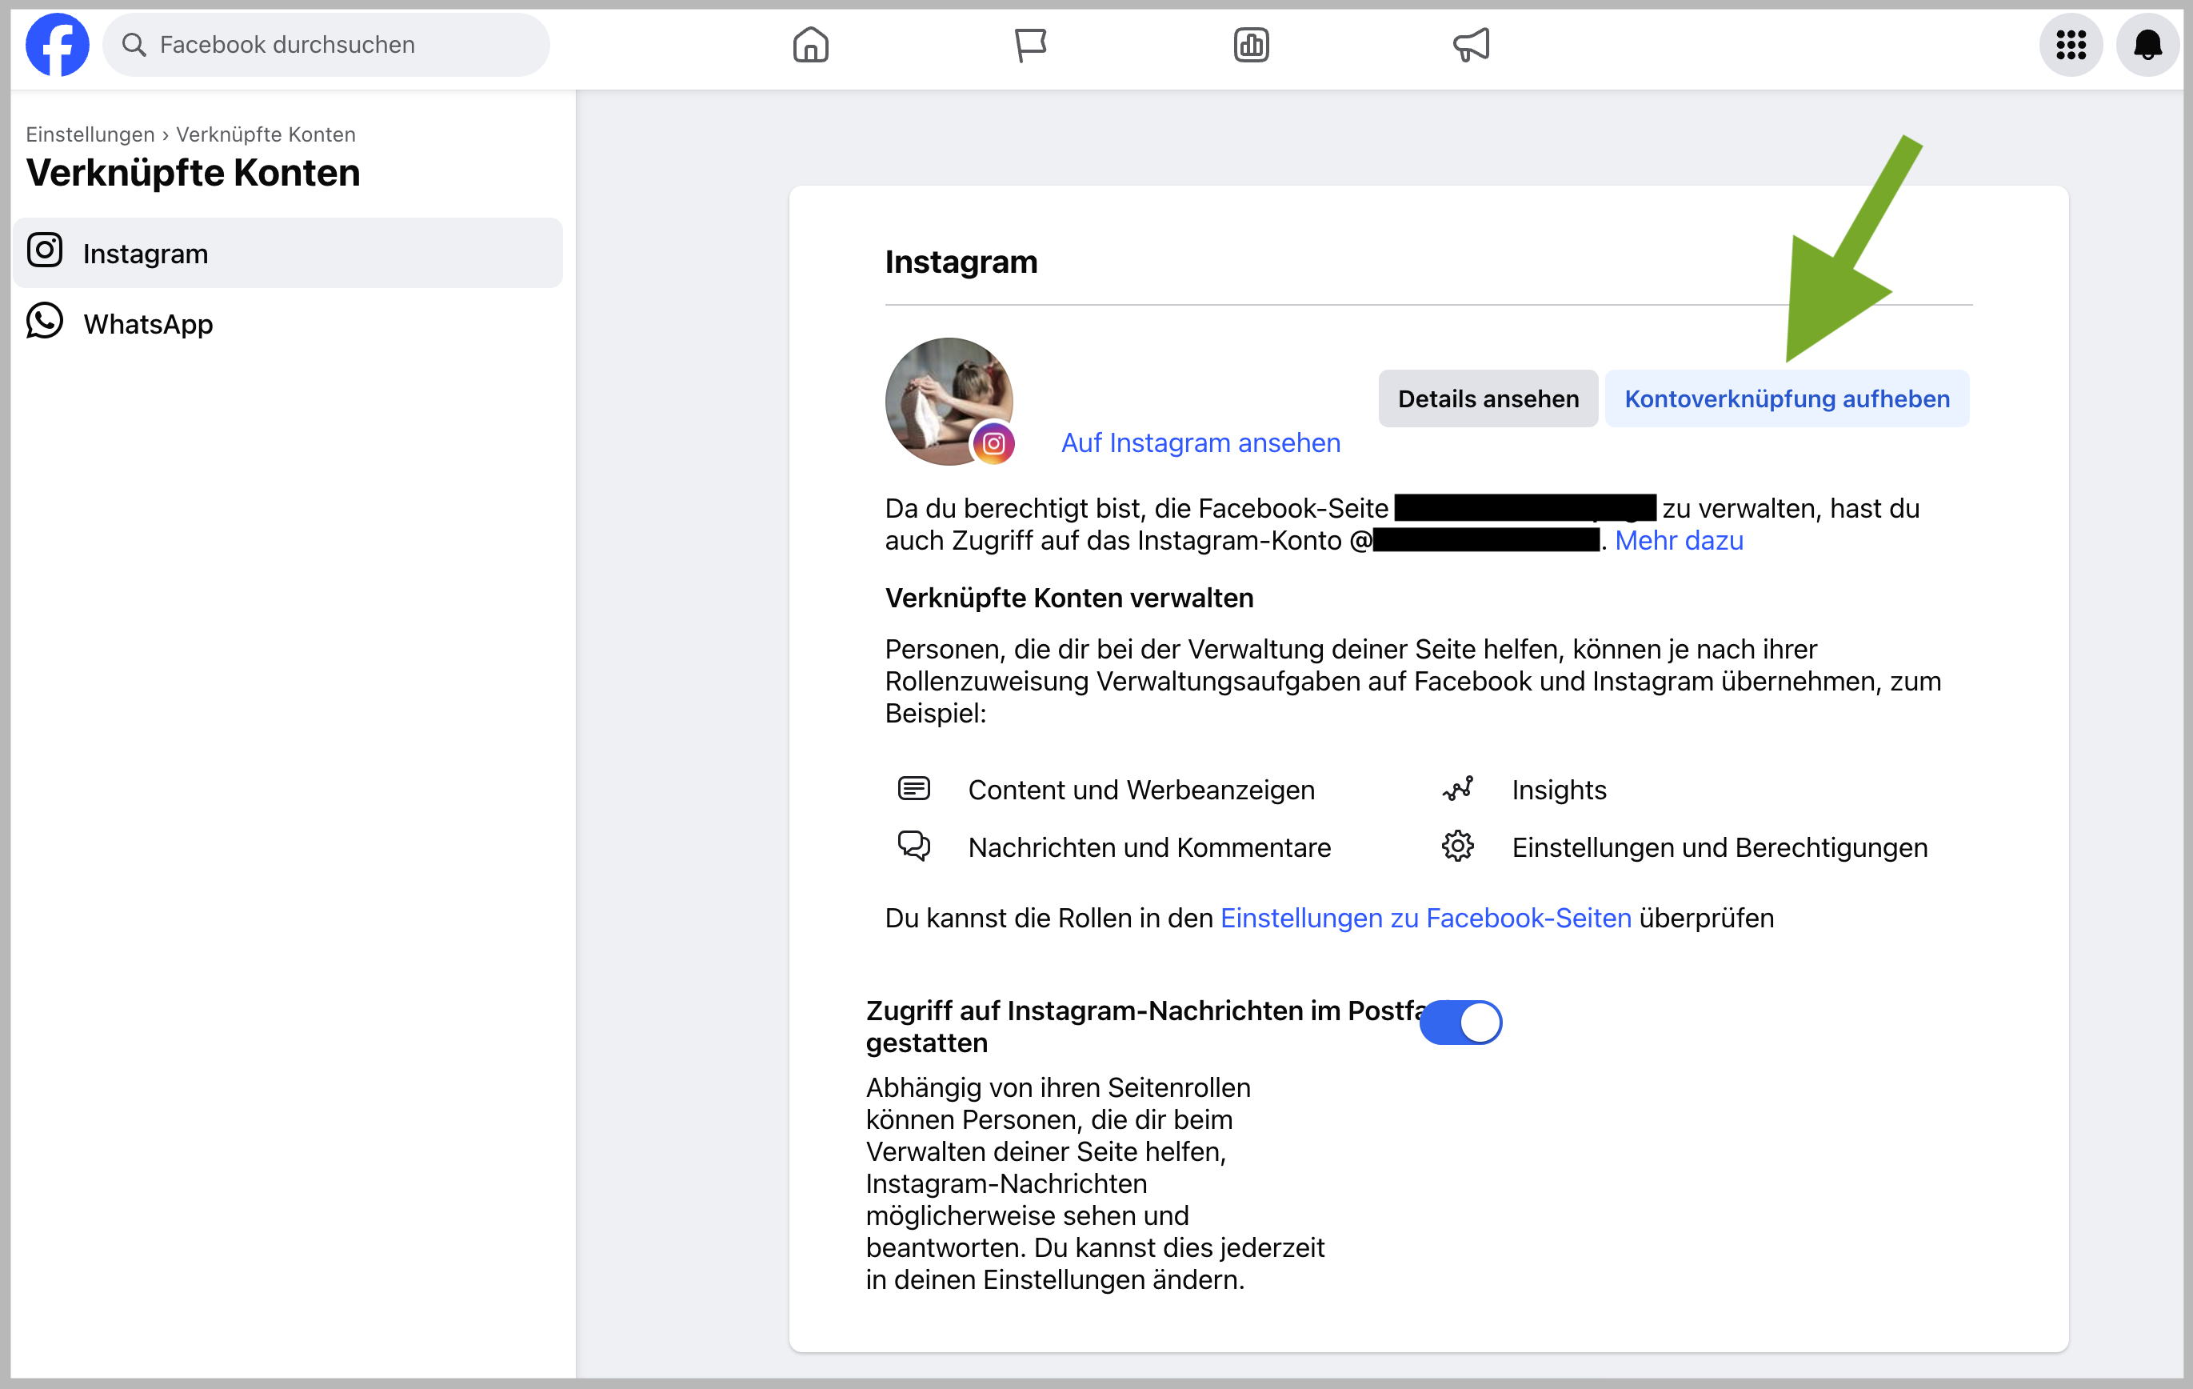Open Einstellungen zu Facebook-Seiten link
This screenshot has height=1389, width=2193.
[1426, 918]
